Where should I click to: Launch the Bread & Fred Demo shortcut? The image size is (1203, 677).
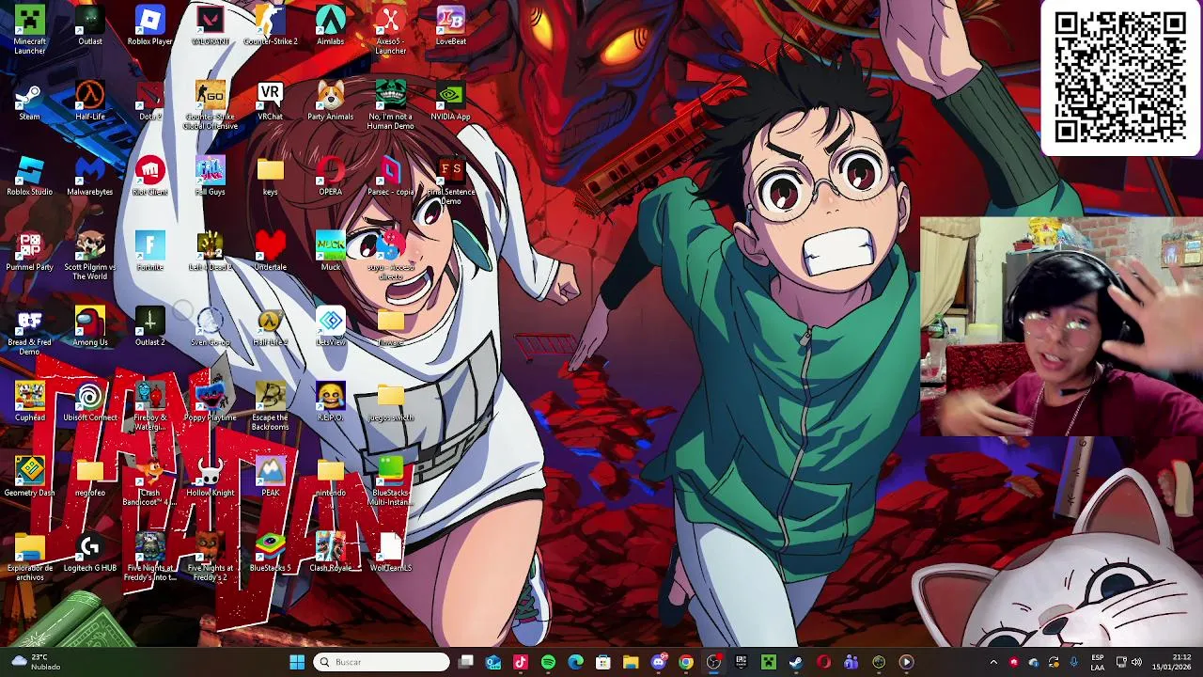[29, 331]
